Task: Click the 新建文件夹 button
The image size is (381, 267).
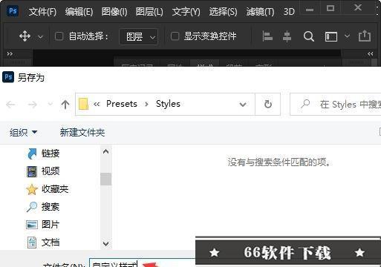Action: 82,133
